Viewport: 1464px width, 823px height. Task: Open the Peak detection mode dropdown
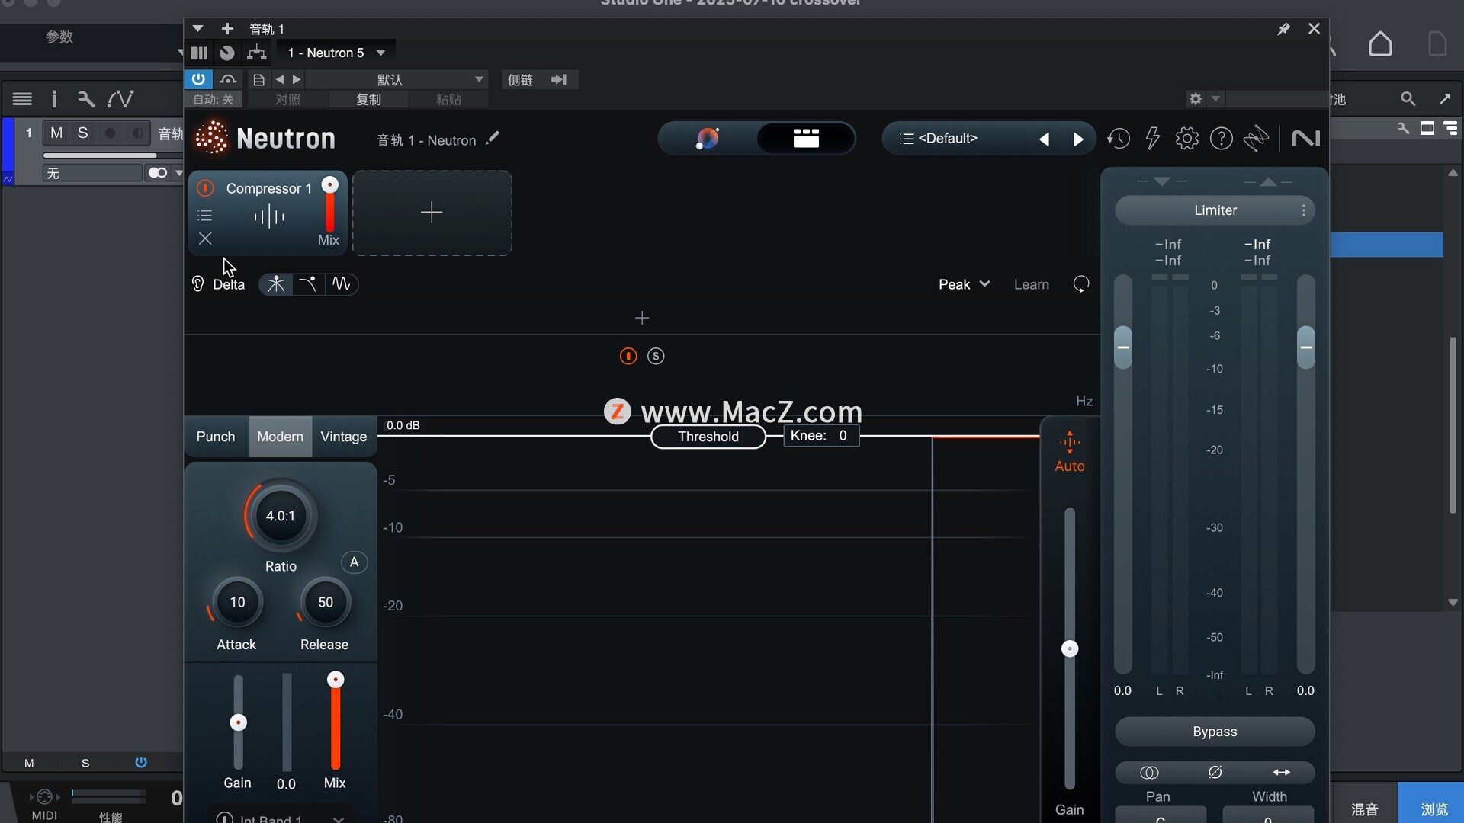[x=964, y=284]
